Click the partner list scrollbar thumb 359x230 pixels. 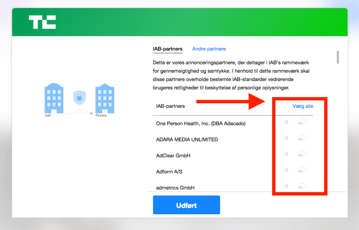(338, 57)
